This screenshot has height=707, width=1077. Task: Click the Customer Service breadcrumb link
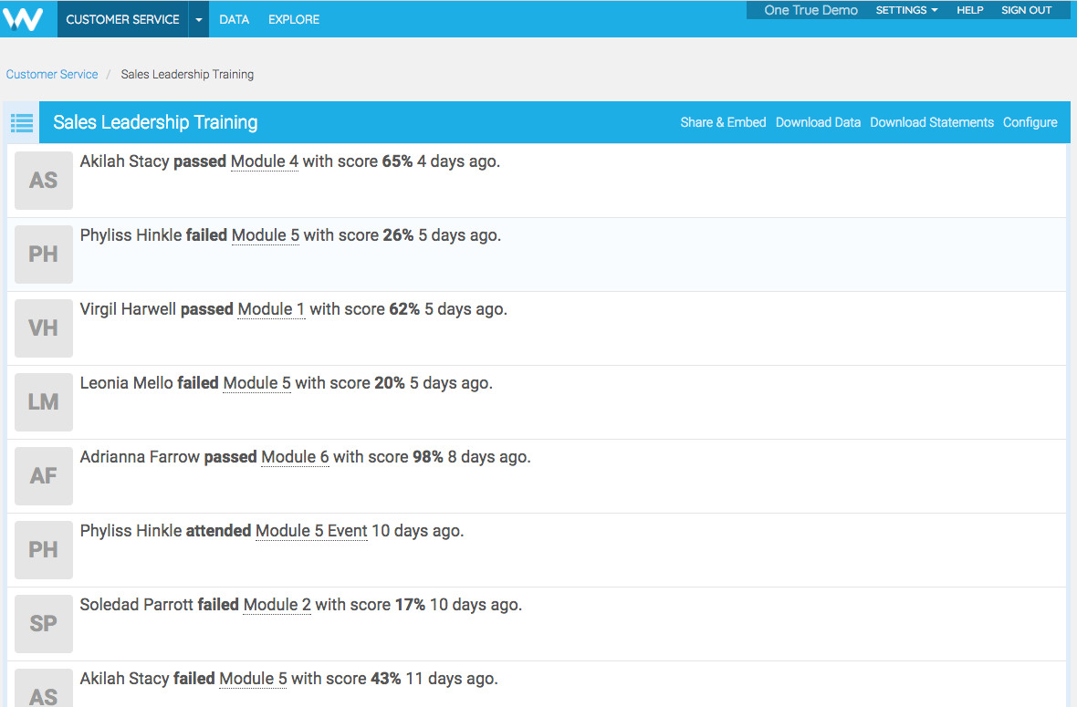point(52,75)
